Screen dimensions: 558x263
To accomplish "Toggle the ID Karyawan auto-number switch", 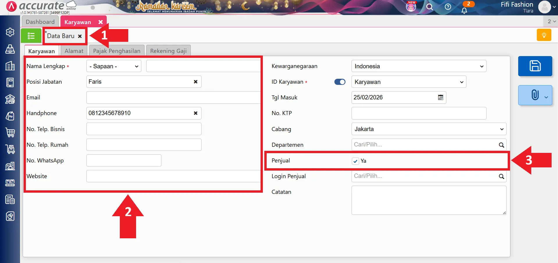I will click(x=340, y=82).
